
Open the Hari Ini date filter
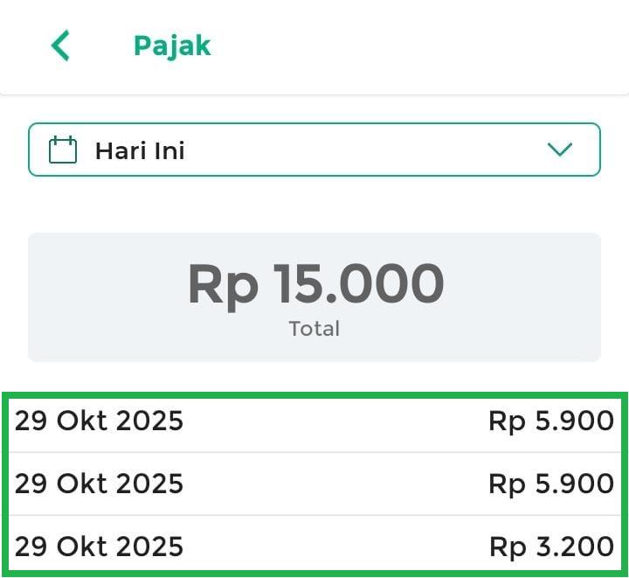(x=314, y=150)
